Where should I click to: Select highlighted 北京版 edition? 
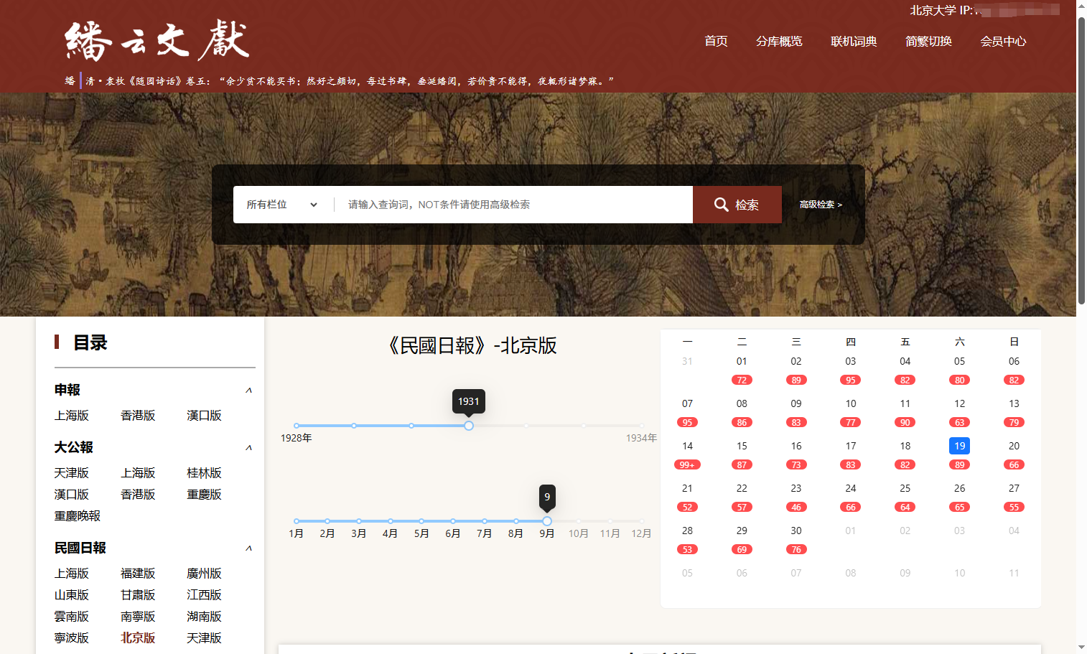pyautogui.click(x=138, y=638)
